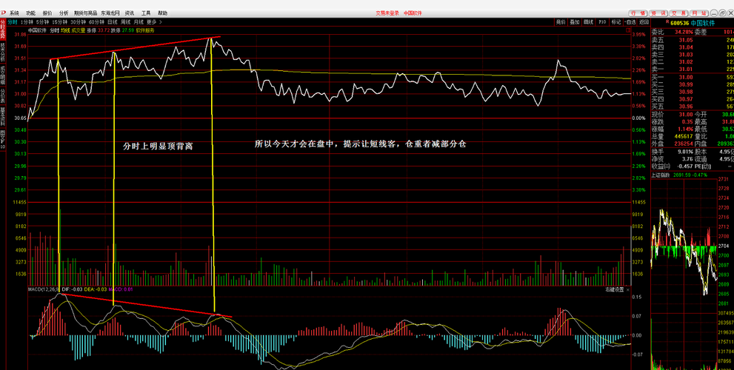Select the 分时 period tab
Viewport: 734px width, 370px height.
pos(12,22)
